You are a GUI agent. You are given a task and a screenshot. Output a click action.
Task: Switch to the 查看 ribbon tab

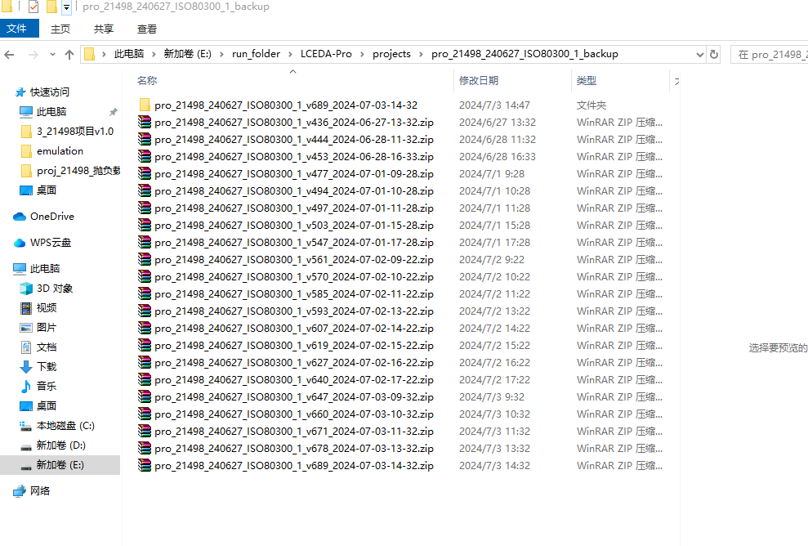[x=147, y=29]
